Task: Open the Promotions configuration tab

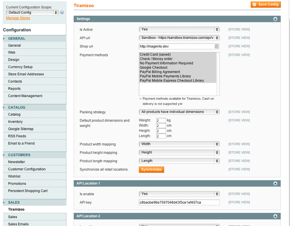Action: [34, 184]
